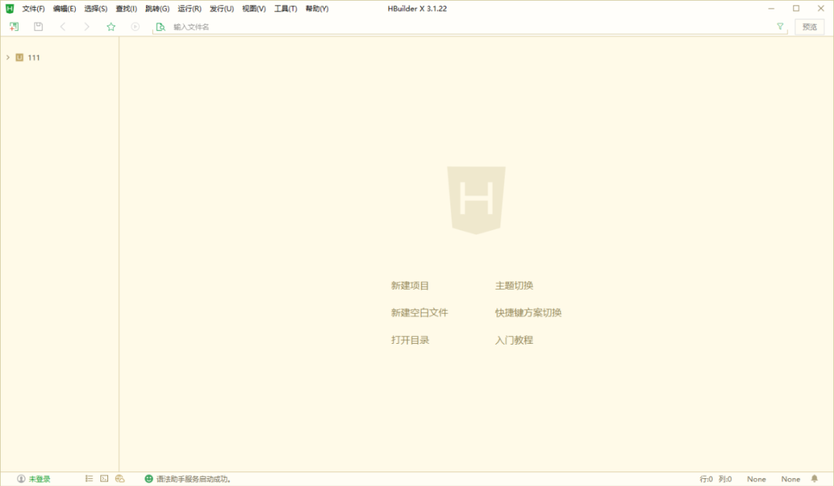Click the first None status bar entry

(x=756, y=479)
